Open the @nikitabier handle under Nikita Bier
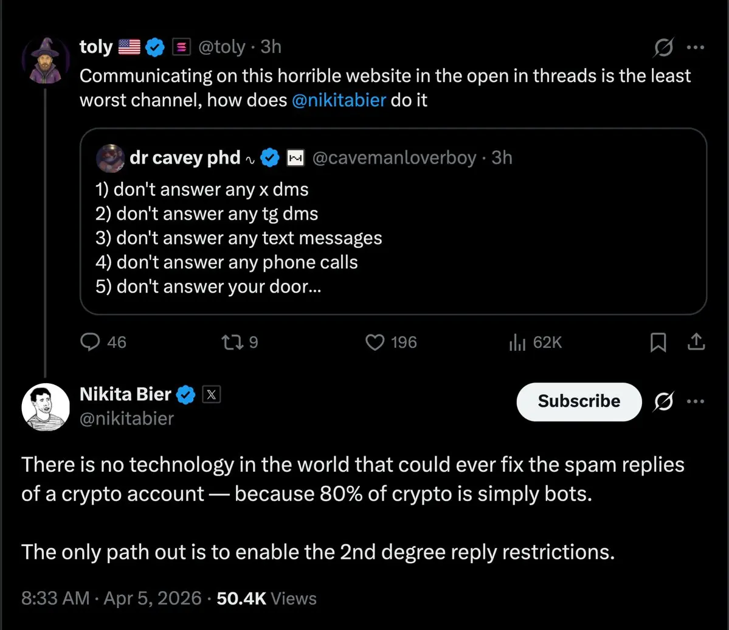 (x=126, y=418)
